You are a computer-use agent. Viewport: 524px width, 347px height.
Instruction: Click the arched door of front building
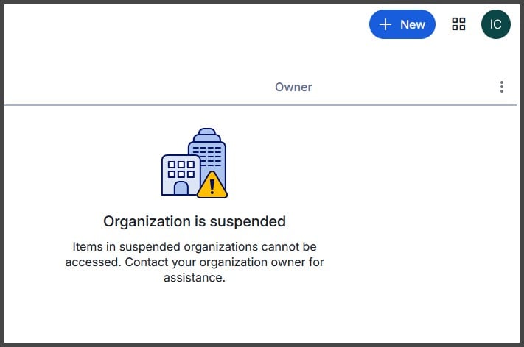click(181, 188)
